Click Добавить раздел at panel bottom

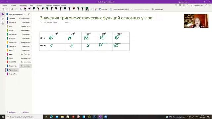tap(11, 112)
